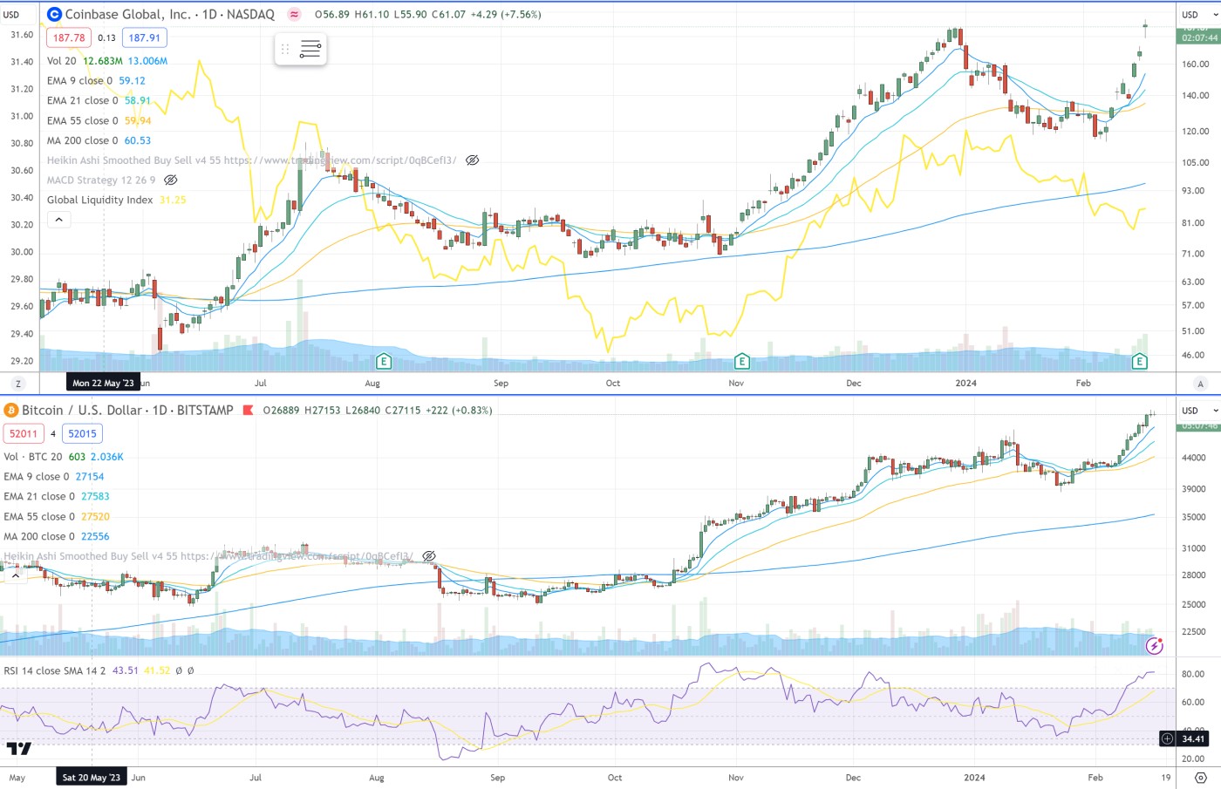
Task: Click the August earnings marker on Coinbase chart
Action: (383, 361)
